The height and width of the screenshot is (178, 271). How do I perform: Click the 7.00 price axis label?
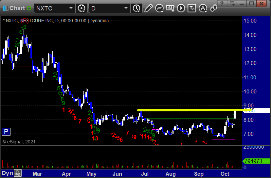click(x=249, y=134)
